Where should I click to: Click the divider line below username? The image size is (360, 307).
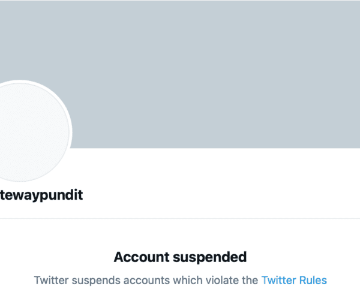180,218
